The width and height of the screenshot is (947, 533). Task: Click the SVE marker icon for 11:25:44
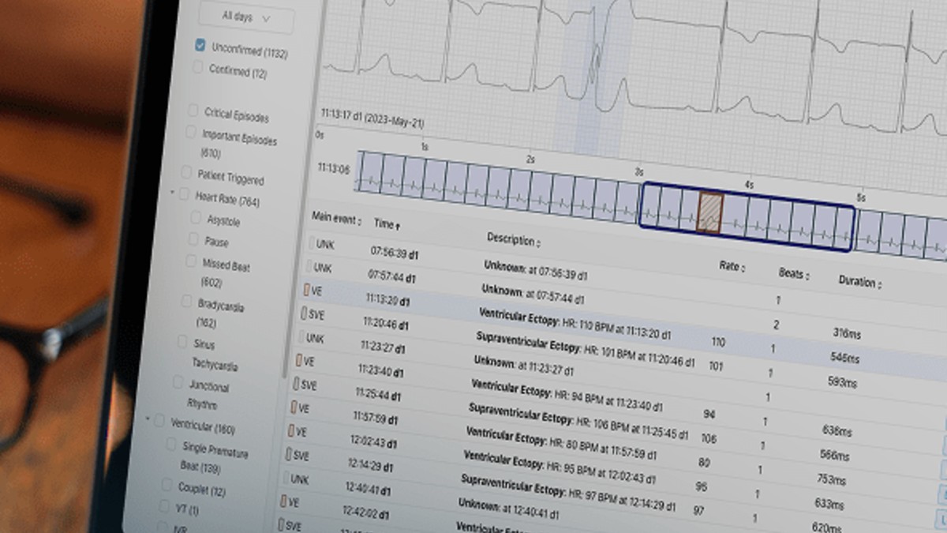[x=296, y=385]
